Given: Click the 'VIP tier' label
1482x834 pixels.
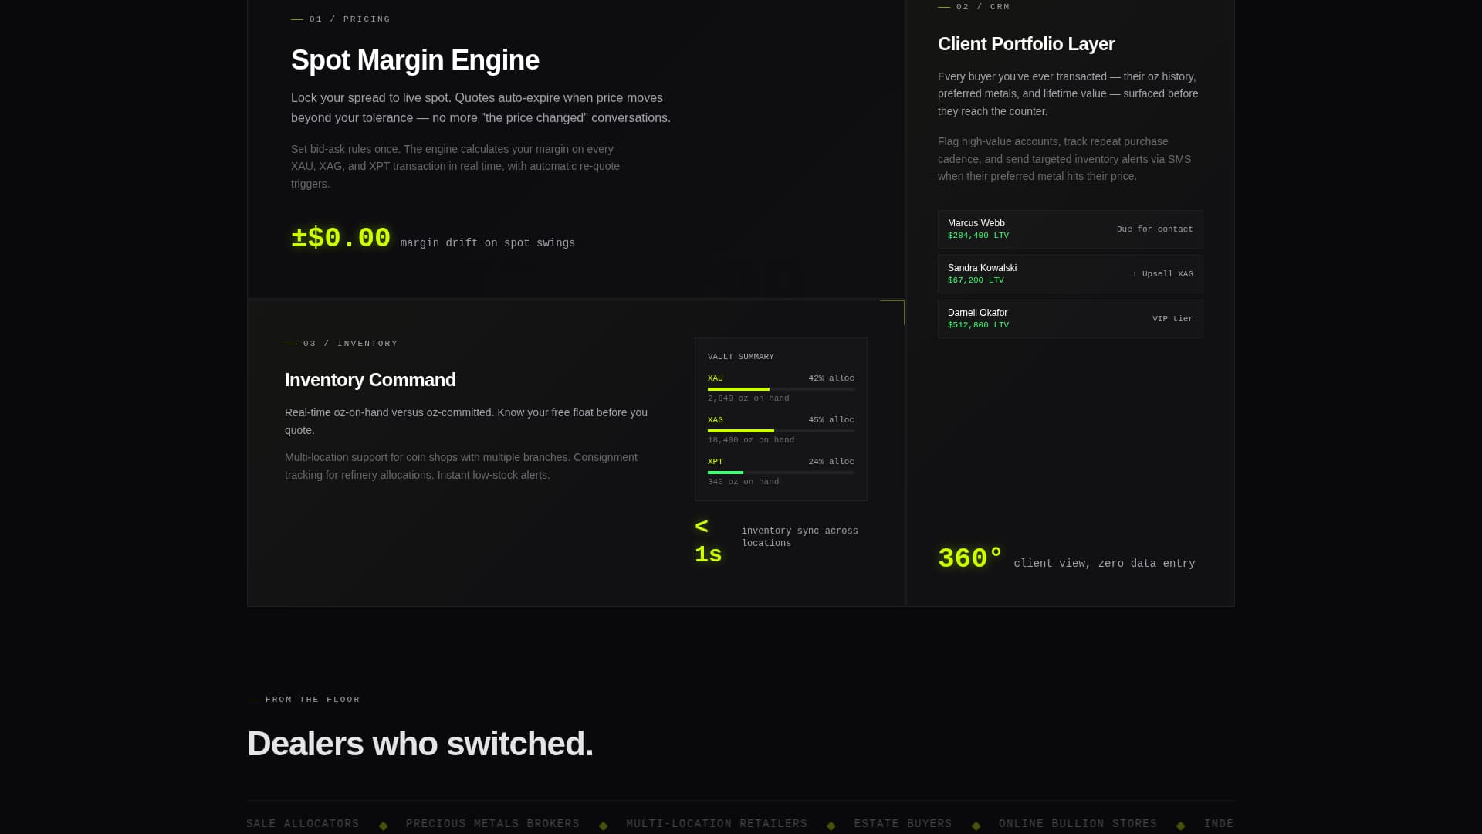Looking at the screenshot, I should [x=1172, y=319].
